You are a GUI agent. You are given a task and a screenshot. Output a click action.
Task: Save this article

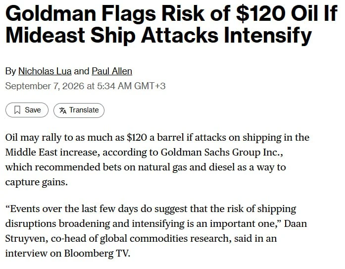(x=27, y=110)
